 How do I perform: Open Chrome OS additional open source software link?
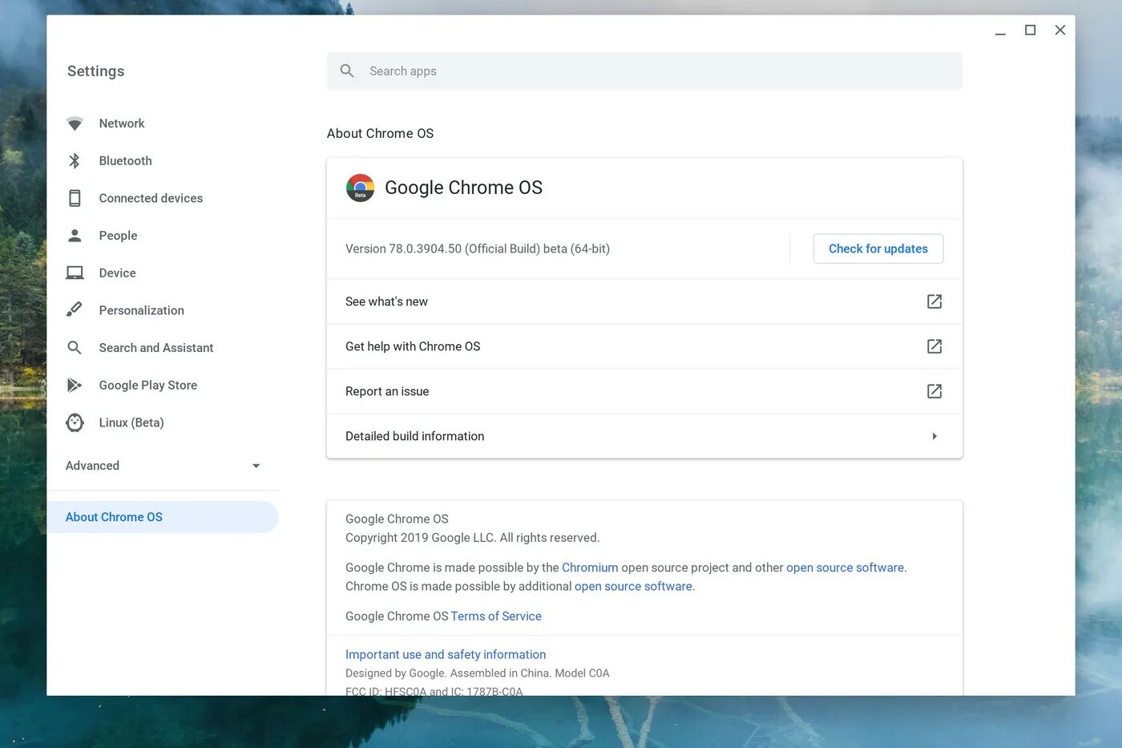pyautogui.click(x=633, y=586)
